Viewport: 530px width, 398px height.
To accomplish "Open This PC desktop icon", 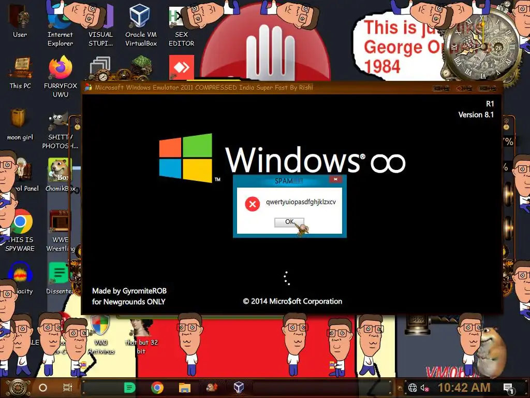I will pos(20,73).
